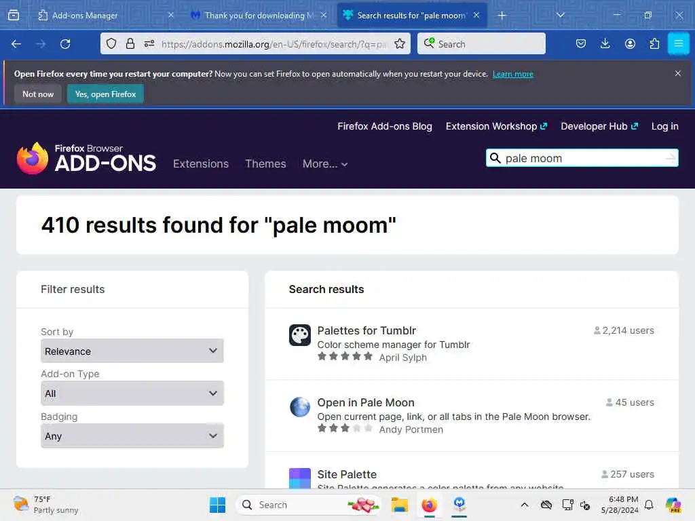Click author name Andy Portmen
The image size is (695, 521).
[x=411, y=429]
